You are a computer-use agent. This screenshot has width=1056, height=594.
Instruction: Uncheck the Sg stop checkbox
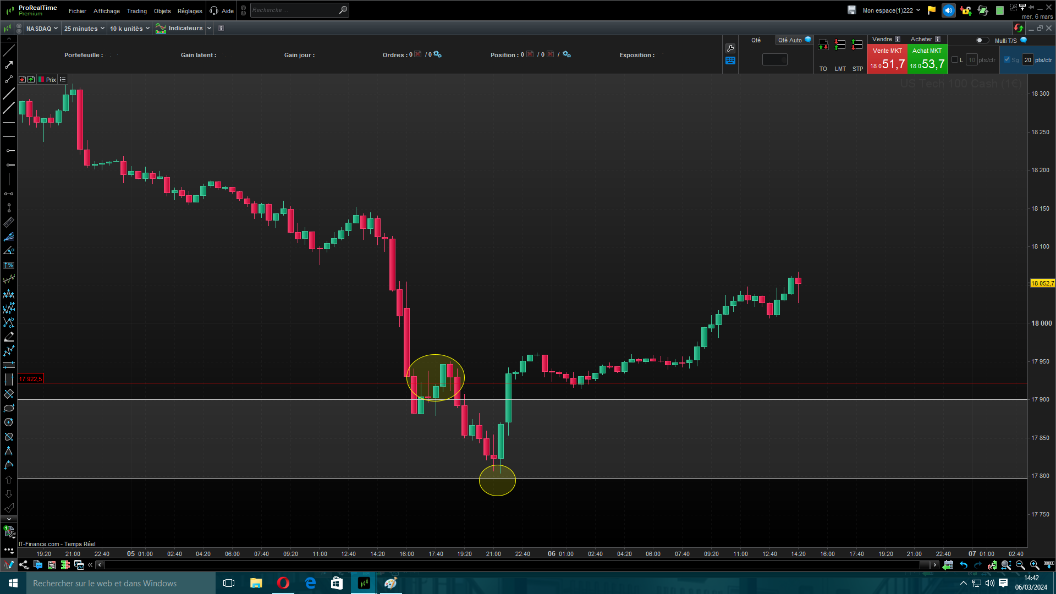coord(1007,60)
